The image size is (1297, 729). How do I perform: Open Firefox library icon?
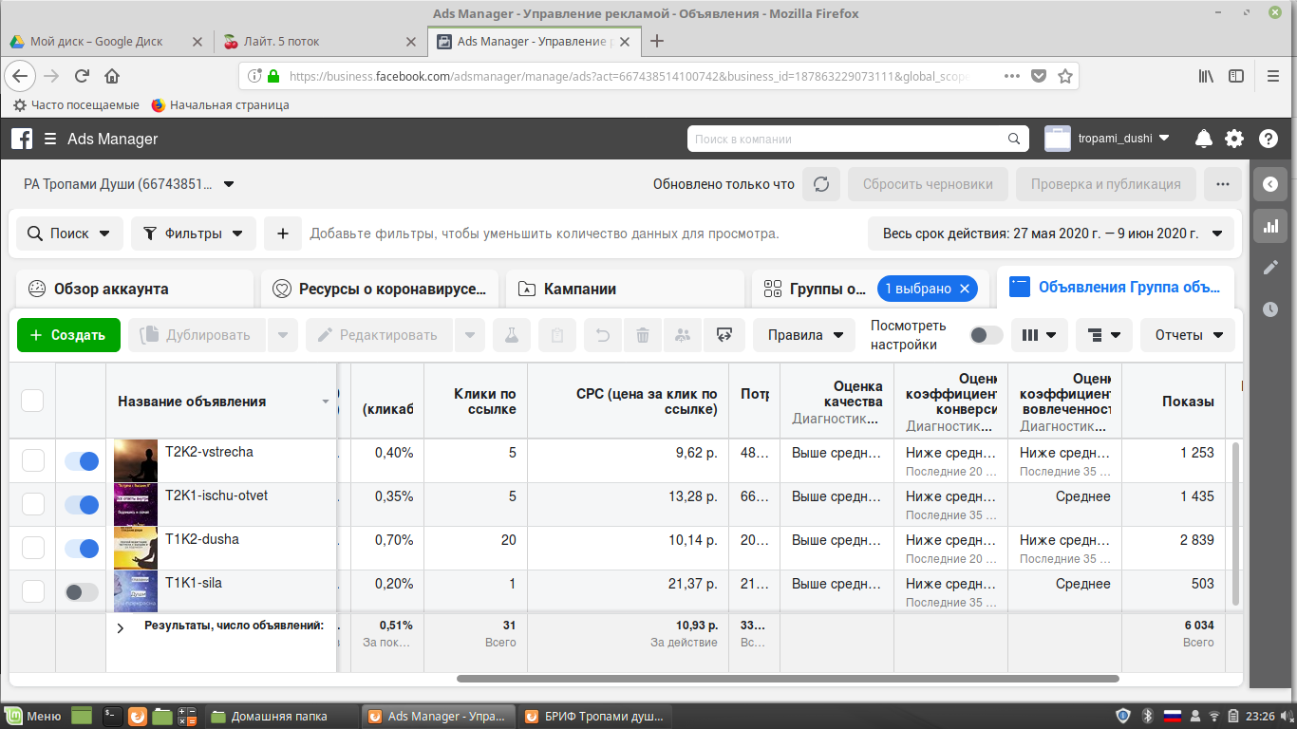point(1206,76)
